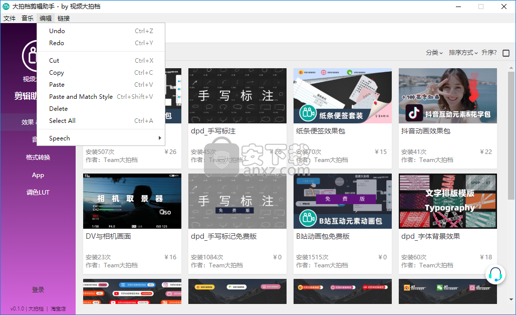
Task: Open the 文件 menu
Action: coord(10,19)
